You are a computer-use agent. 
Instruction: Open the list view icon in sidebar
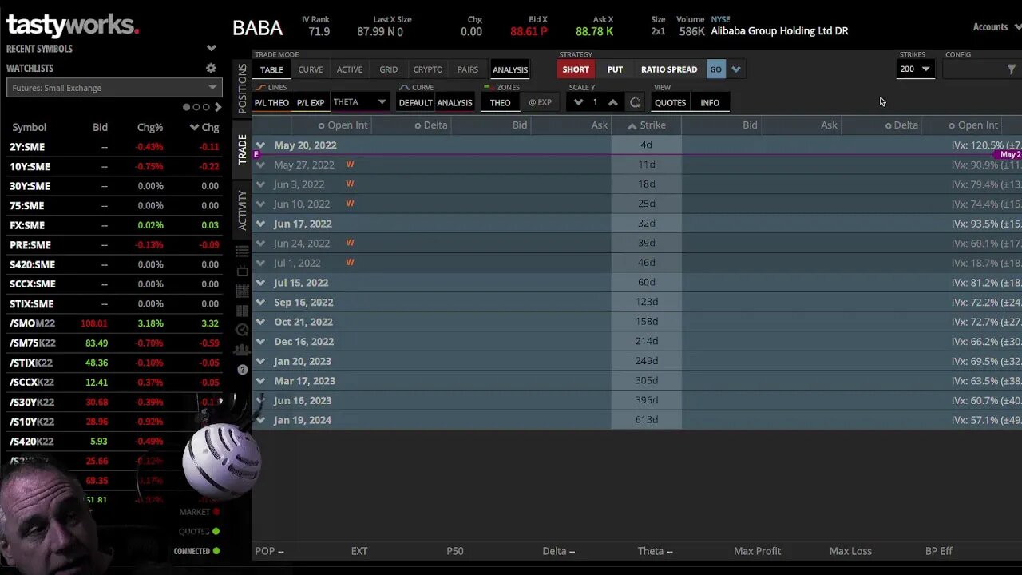243,252
